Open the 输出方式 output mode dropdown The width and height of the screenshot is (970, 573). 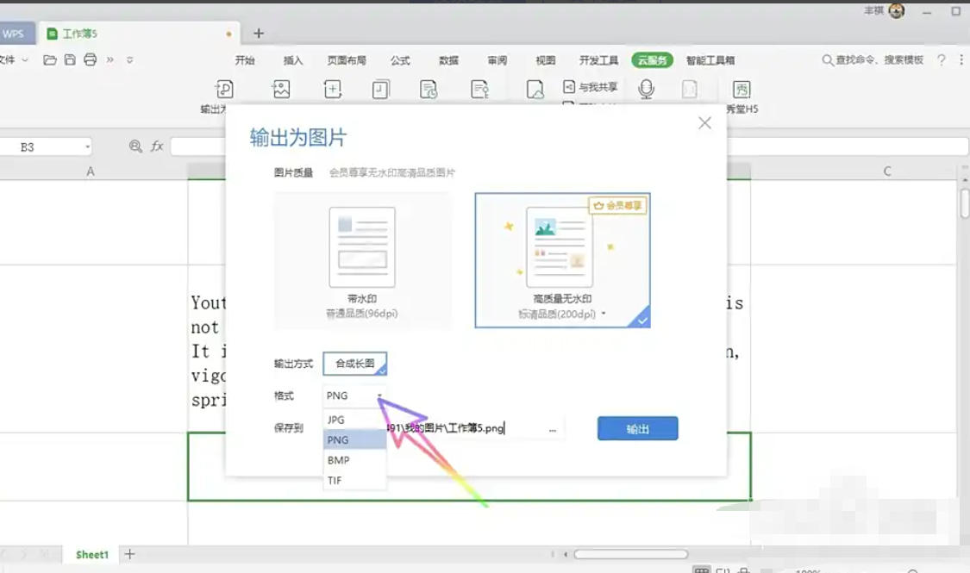pyautogui.click(x=354, y=364)
